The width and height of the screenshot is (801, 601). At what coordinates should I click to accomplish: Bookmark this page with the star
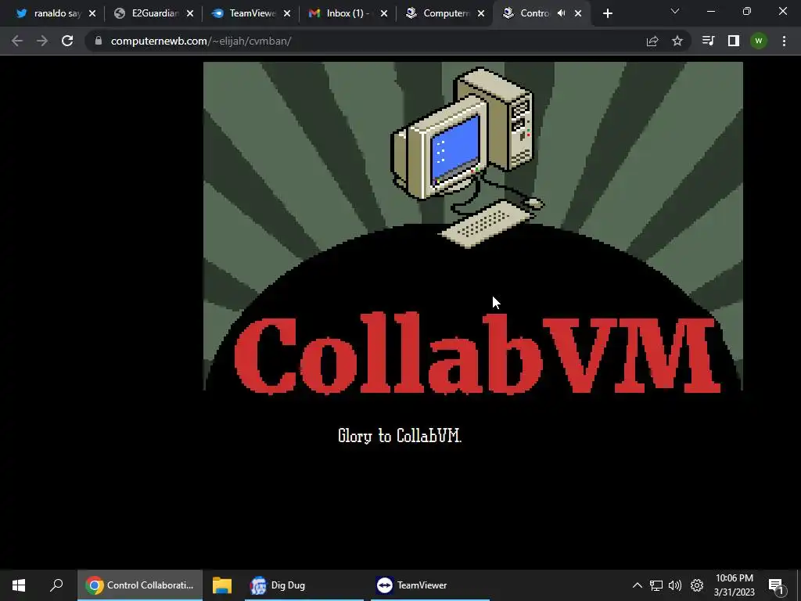point(677,41)
